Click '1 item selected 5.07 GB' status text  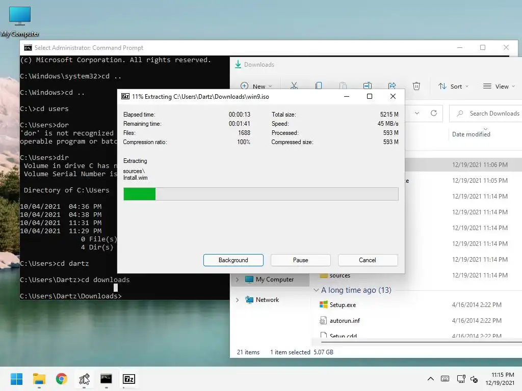[x=302, y=352]
